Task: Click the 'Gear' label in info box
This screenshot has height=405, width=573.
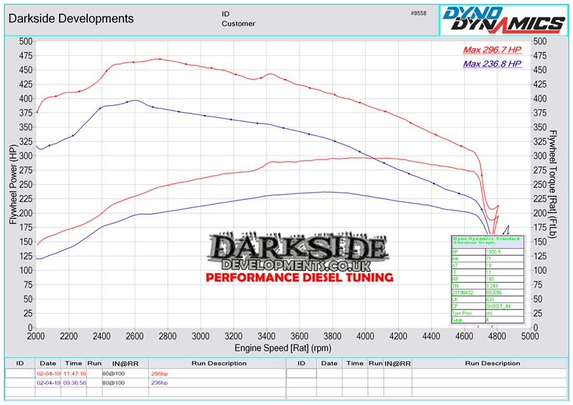Action: [457, 320]
